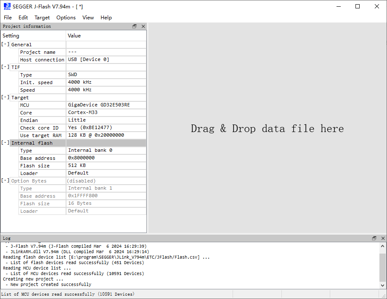Click the Init. speed 4000 kHz value
This screenshot has height=299, width=387.
[x=80, y=82]
